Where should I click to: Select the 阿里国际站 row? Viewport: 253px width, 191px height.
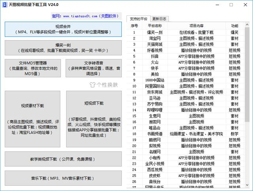coord(185,86)
